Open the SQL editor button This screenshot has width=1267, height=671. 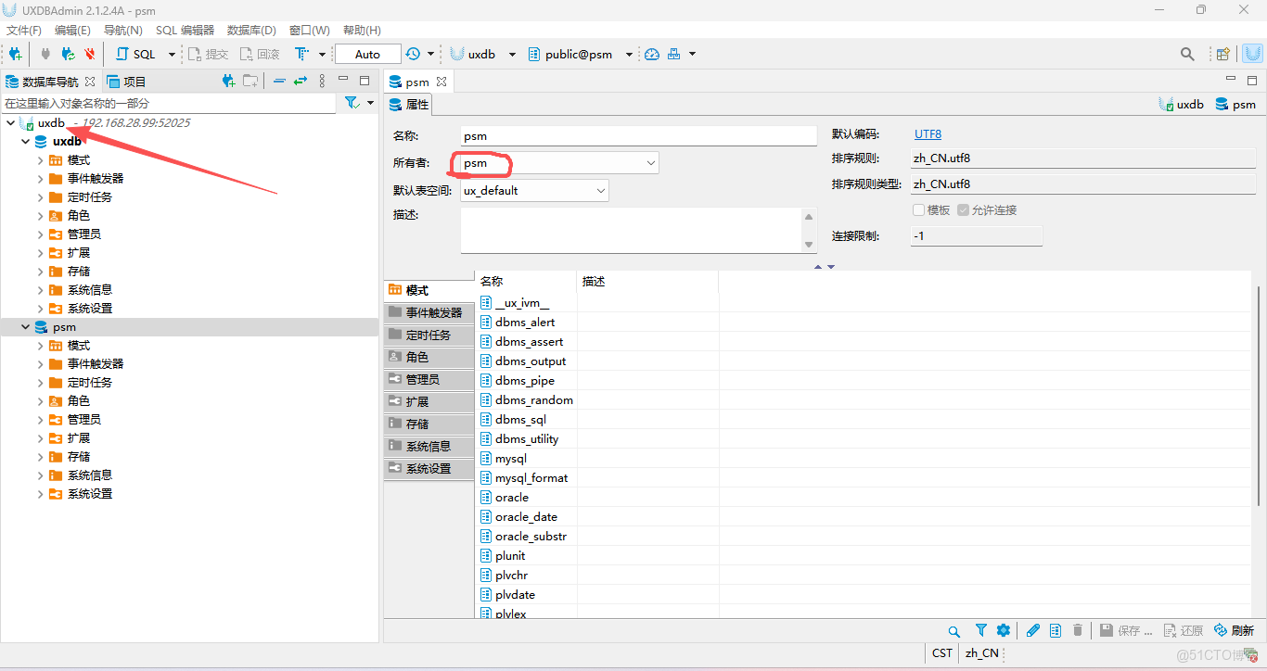coord(135,54)
